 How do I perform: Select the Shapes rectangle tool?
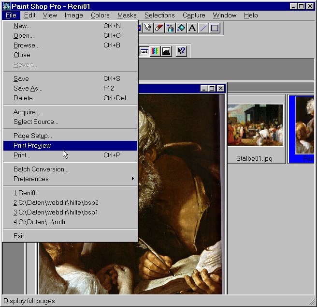click(215, 28)
